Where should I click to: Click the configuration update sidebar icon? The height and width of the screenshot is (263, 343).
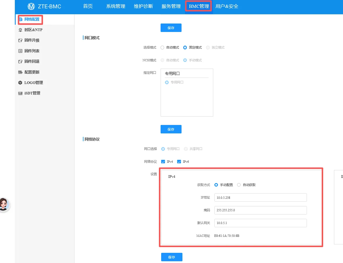point(20,72)
